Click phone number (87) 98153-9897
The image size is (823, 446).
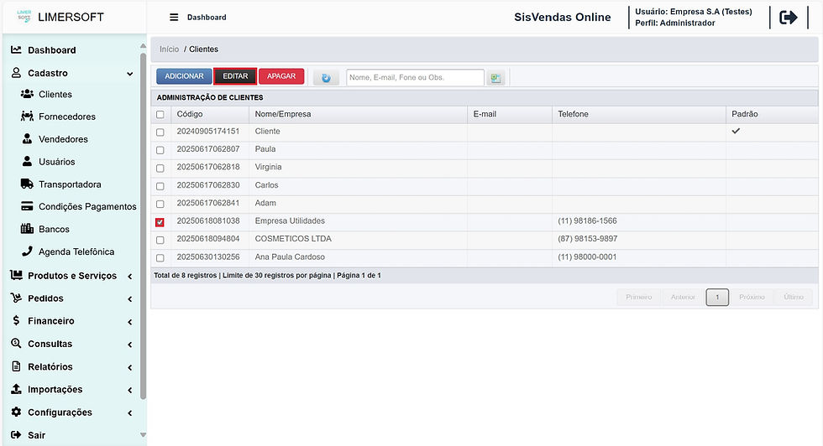[587, 239]
